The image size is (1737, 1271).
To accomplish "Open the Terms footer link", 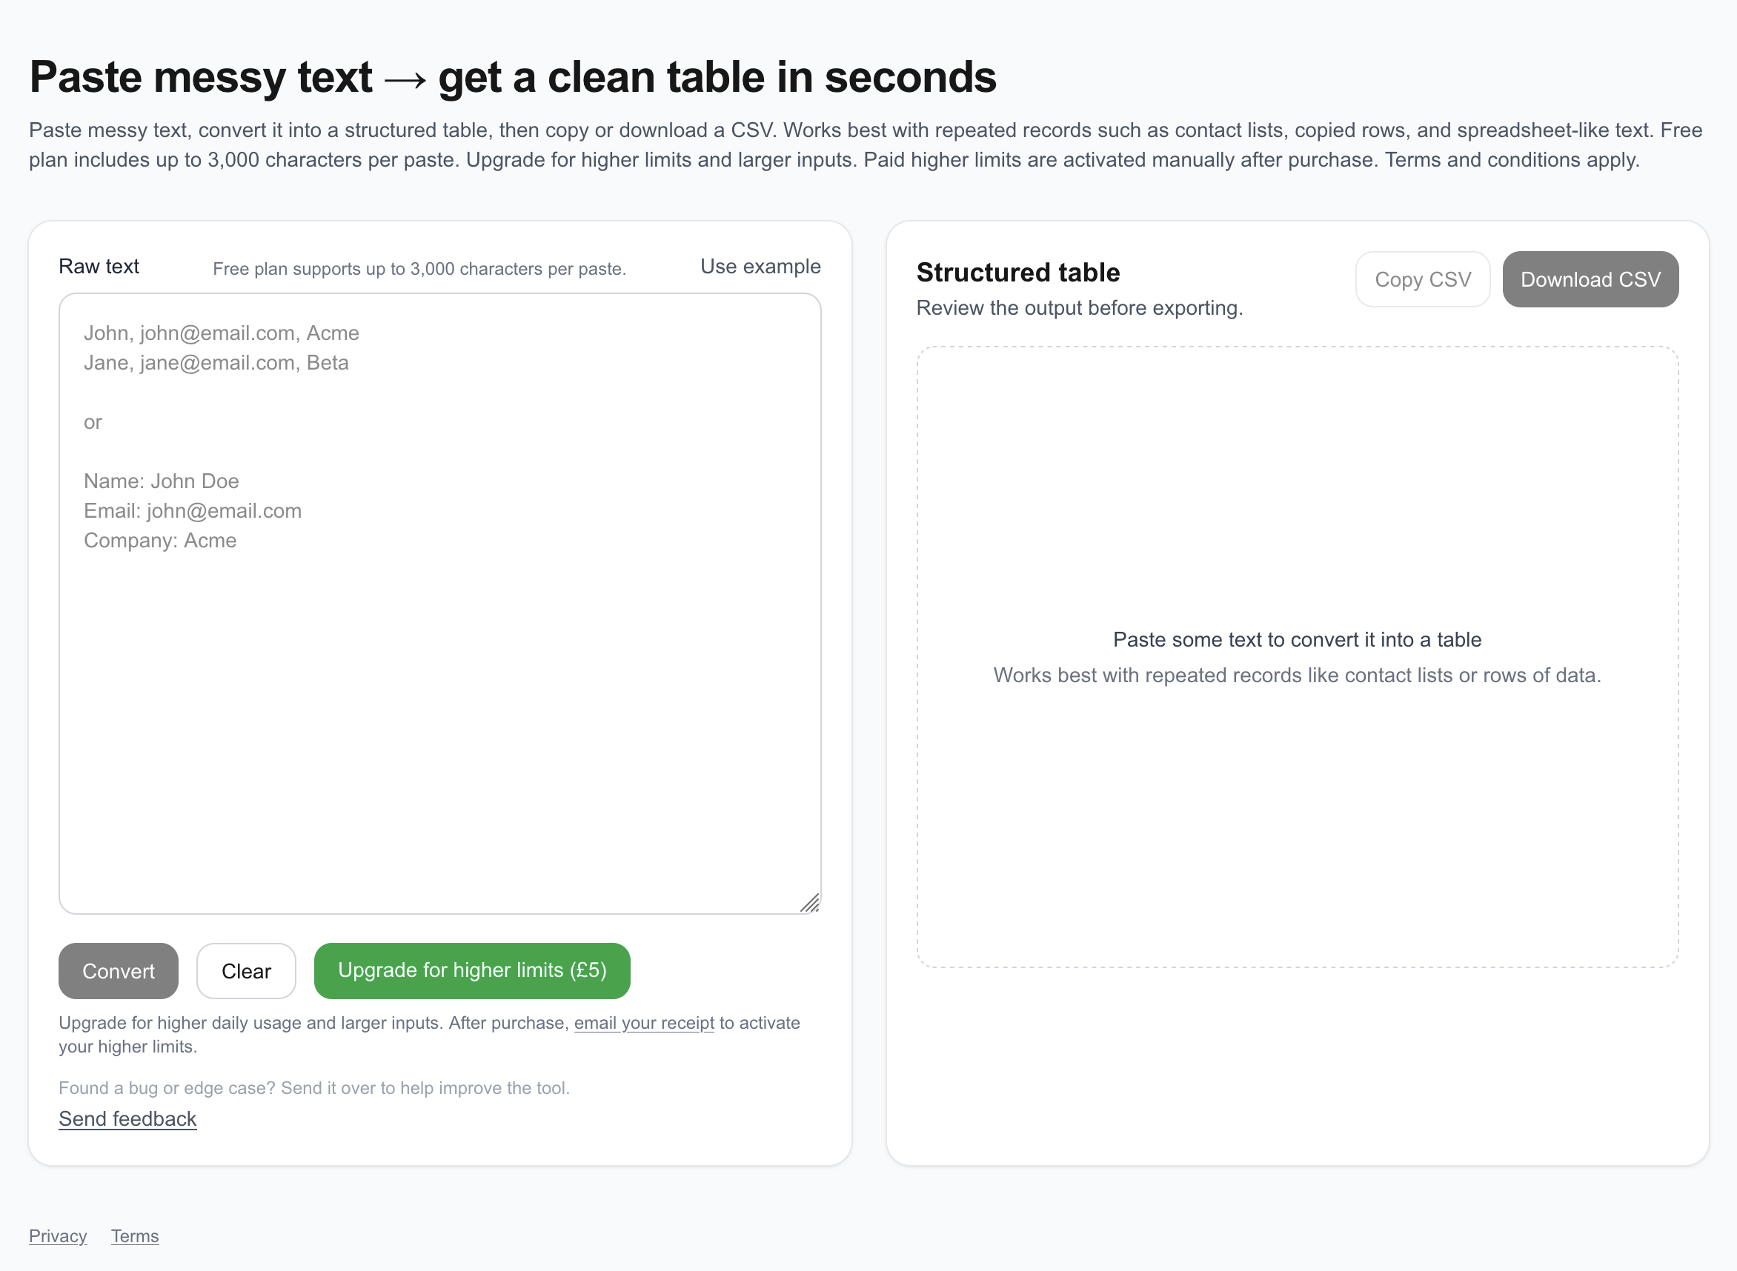I will (x=135, y=1235).
